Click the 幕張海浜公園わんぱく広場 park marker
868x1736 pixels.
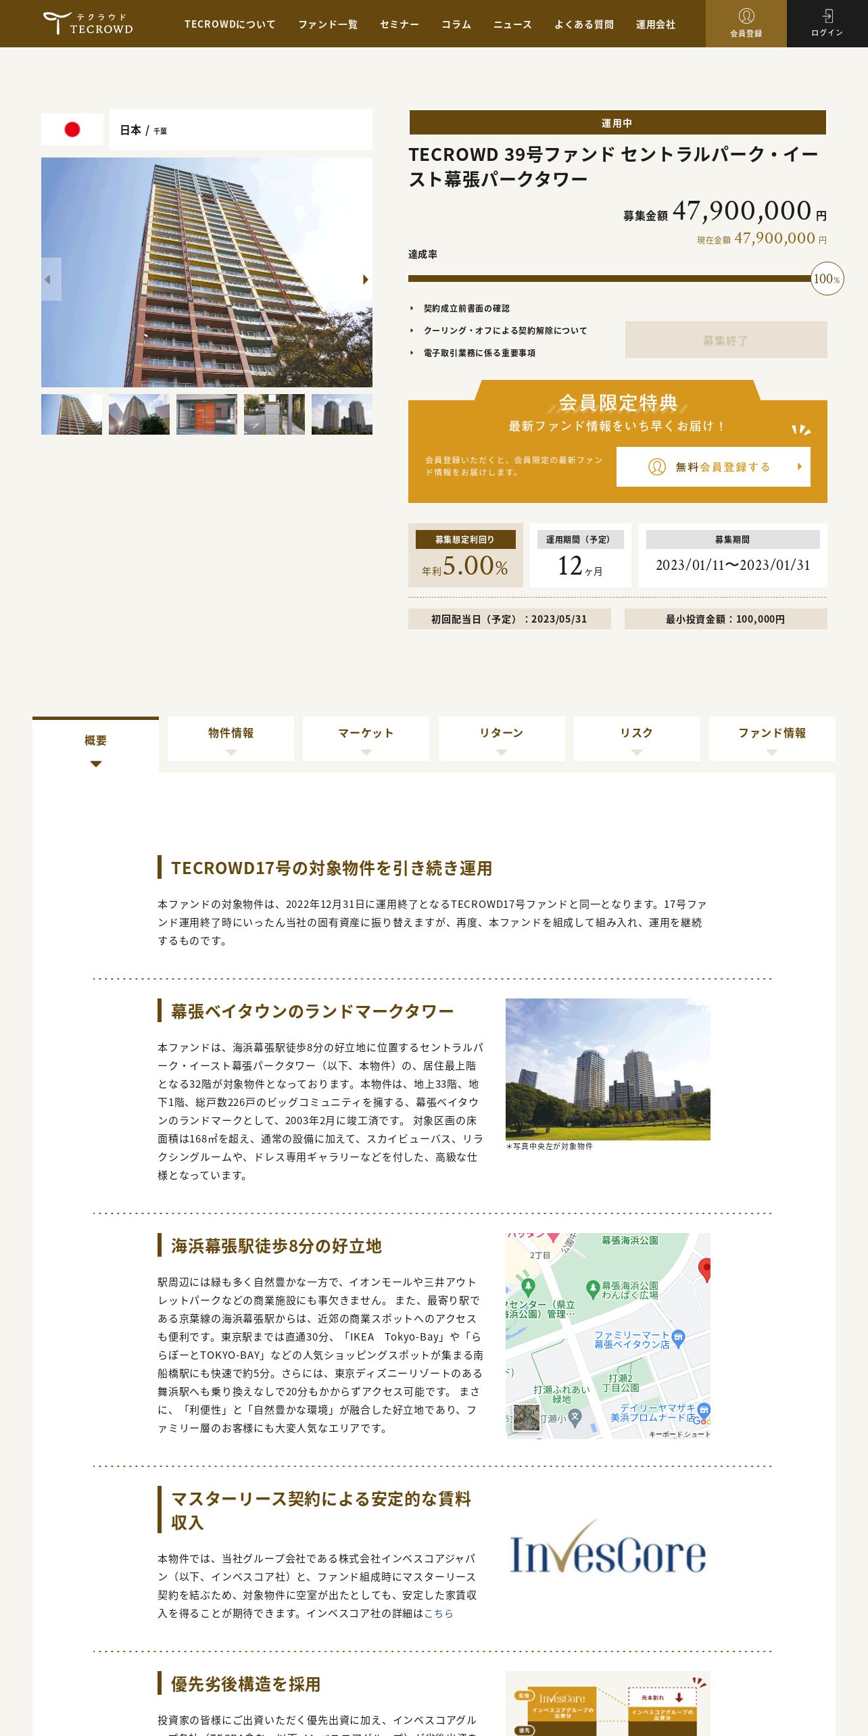[593, 1289]
